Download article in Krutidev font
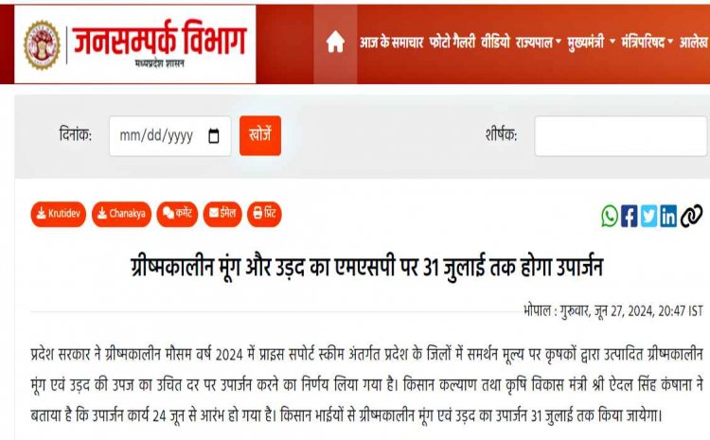This screenshot has width=710, height=440. [59, 214]
